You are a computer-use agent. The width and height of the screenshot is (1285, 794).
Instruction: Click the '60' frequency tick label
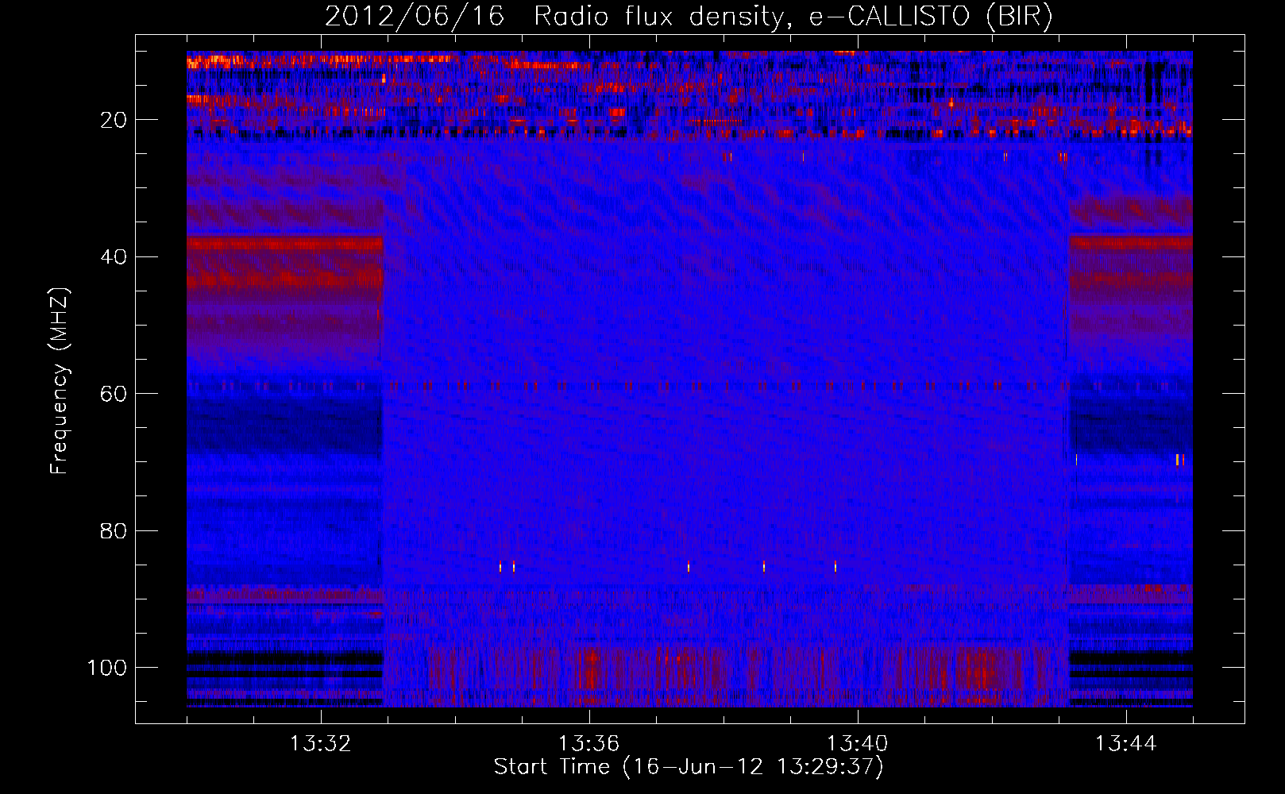click(114, 394)
